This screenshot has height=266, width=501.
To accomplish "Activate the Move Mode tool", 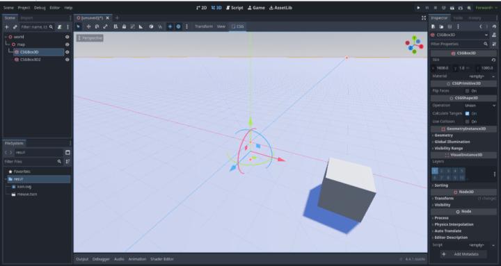I will [88, 26].
